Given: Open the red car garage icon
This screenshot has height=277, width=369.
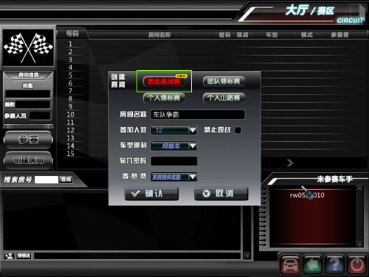Looking at the screenshot, I should 290,264.
